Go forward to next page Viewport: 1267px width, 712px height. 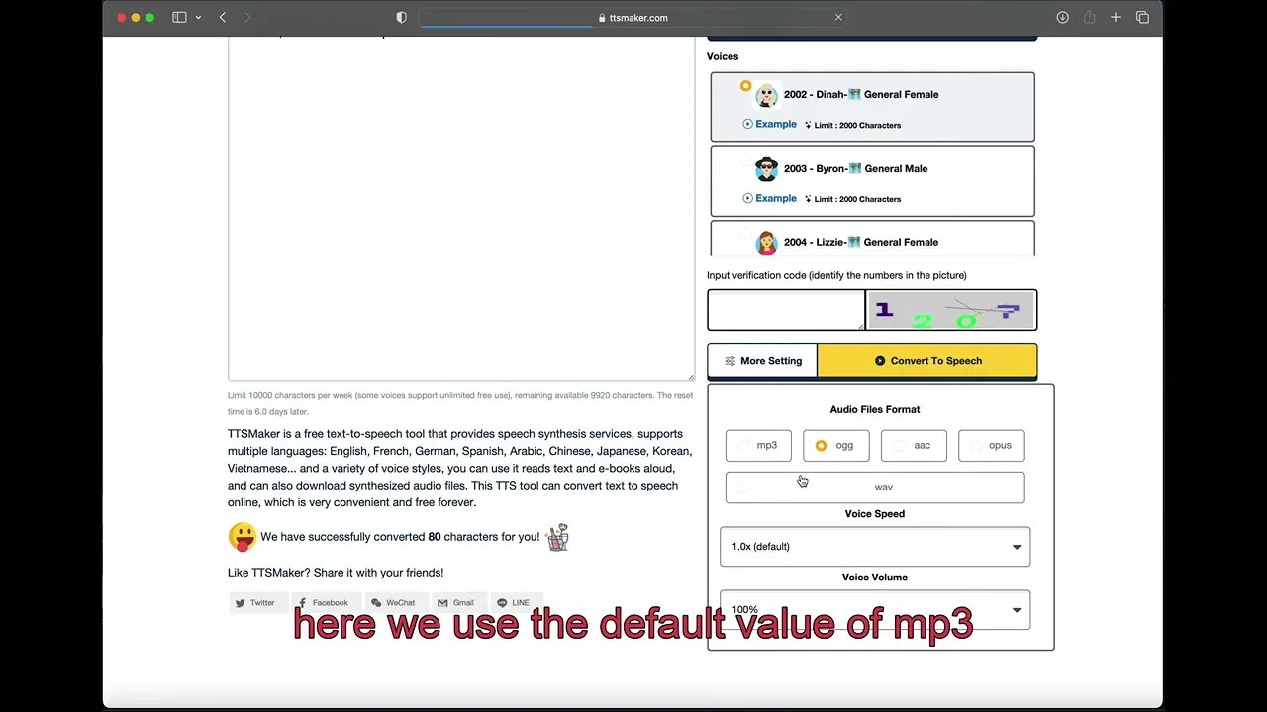247,17
